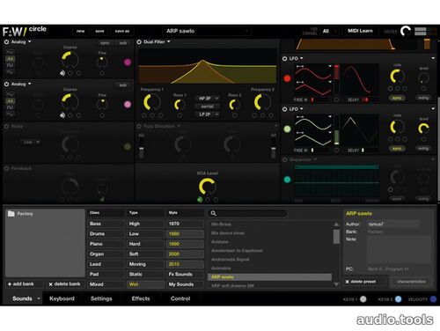Viewport: 440px width, 331px height.
Task: Switch to the Effects tab
Action: point(141,298)
